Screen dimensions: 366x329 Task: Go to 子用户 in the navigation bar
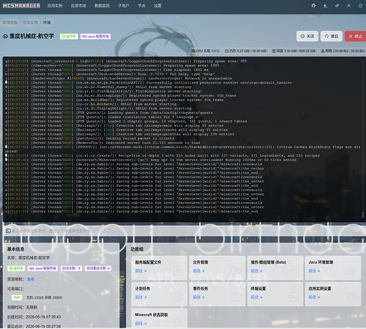click(x=124, y=6)
